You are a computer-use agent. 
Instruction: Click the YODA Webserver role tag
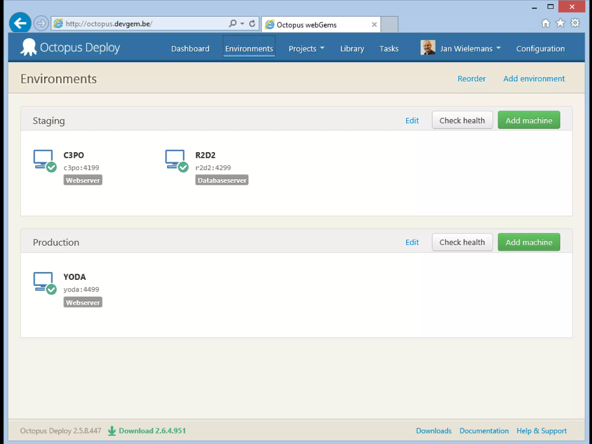click(x=83, y=302)
